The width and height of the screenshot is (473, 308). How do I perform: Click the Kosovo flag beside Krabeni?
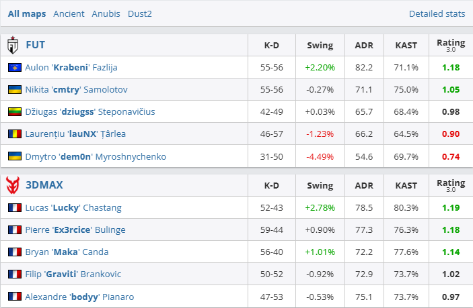coord(13,68)
